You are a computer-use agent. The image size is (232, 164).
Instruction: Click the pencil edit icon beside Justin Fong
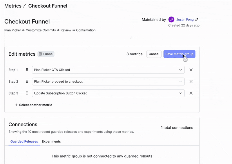[x=197, y=20]
